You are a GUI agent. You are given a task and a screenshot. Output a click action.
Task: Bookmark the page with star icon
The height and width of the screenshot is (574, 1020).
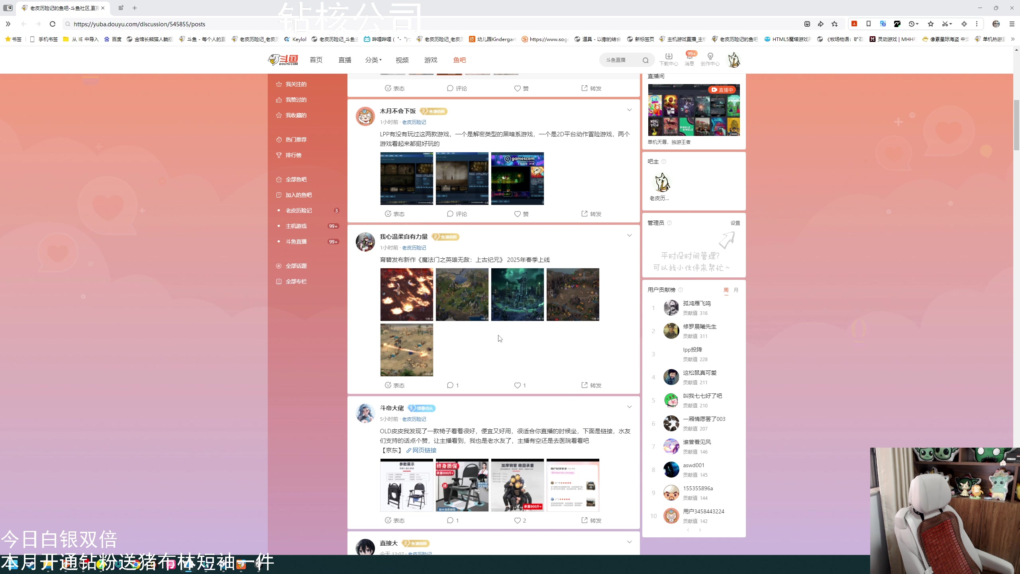point(834,24)
